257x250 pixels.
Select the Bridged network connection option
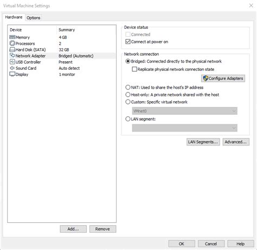click(128, 61)
